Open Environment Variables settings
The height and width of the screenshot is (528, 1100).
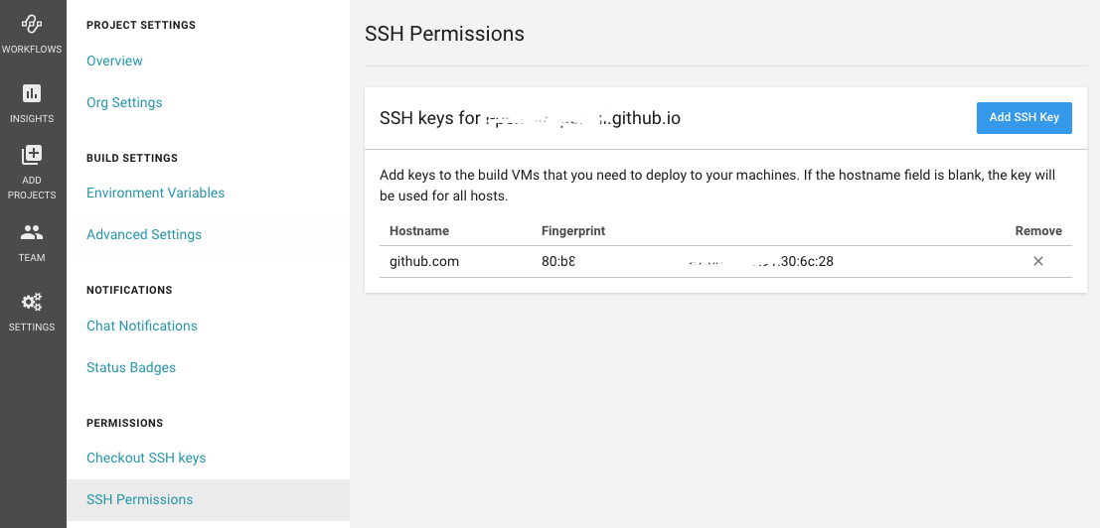pyautogui.click(x=156, y=193)
